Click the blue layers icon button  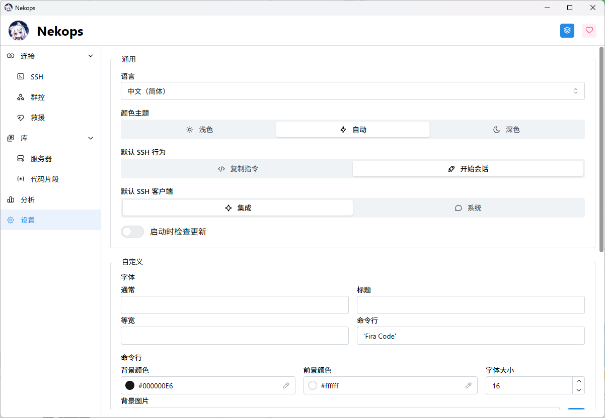(x=567, y=31)
